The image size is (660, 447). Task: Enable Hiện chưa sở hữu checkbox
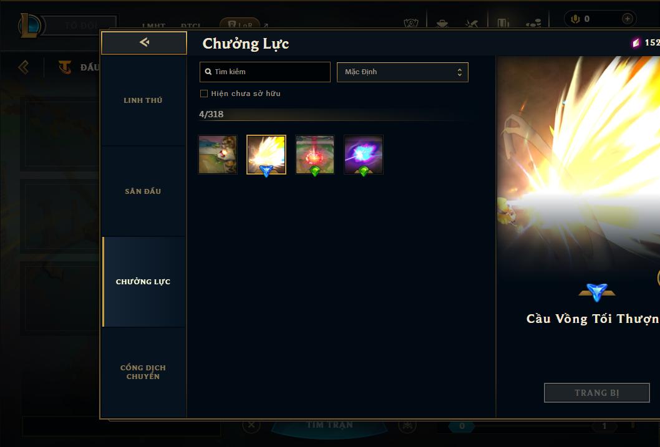tap(204, 94)
